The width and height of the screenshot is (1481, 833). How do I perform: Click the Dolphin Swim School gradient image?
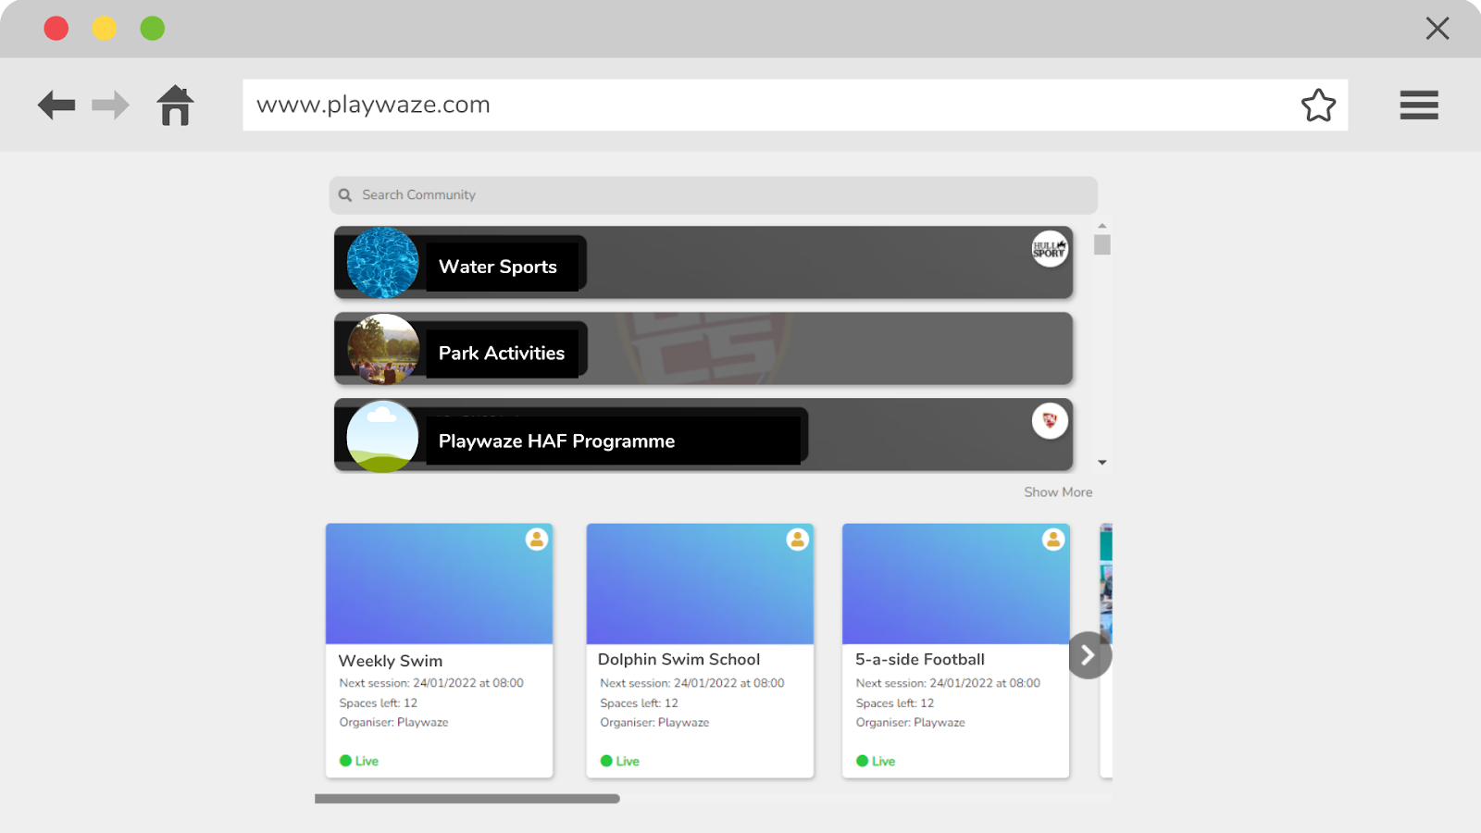pos(700,584)
